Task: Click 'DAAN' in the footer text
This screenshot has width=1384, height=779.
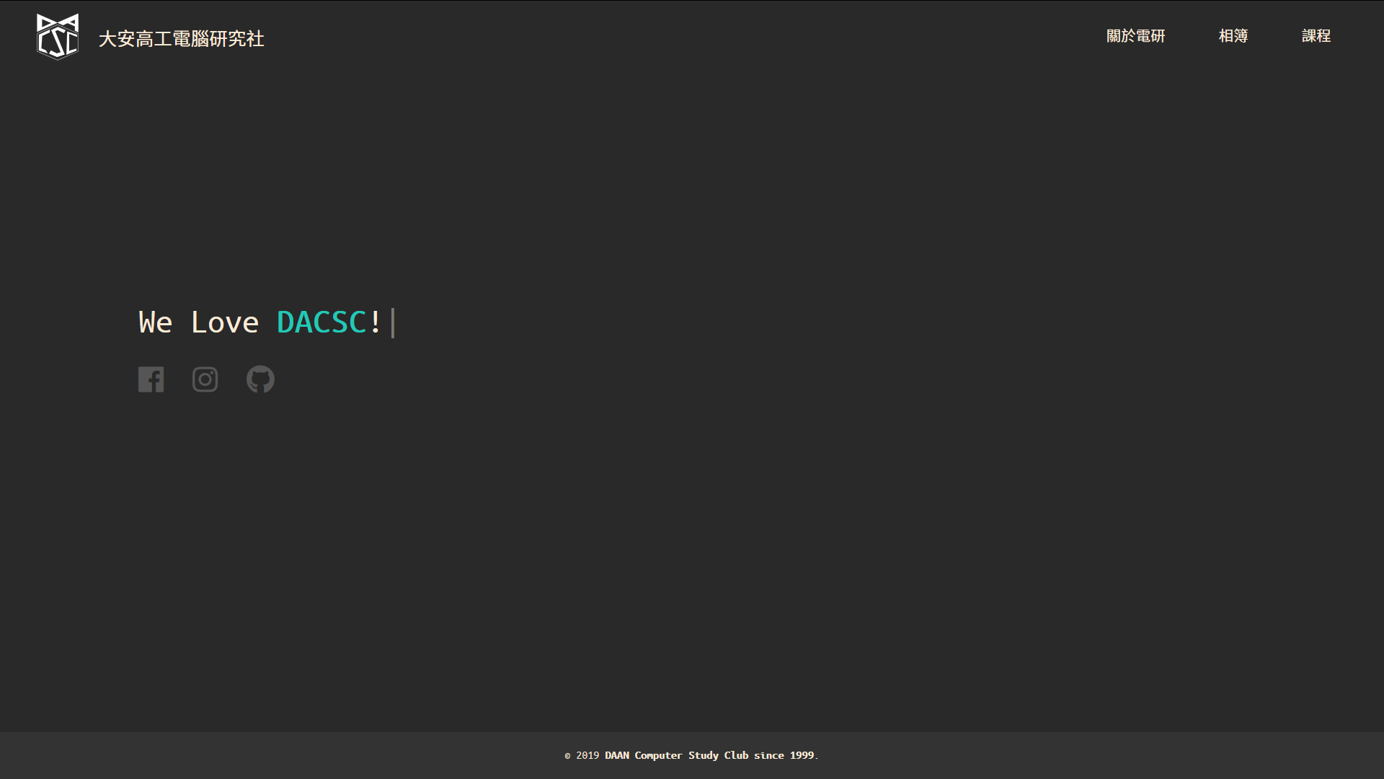Action: [616, 755]
